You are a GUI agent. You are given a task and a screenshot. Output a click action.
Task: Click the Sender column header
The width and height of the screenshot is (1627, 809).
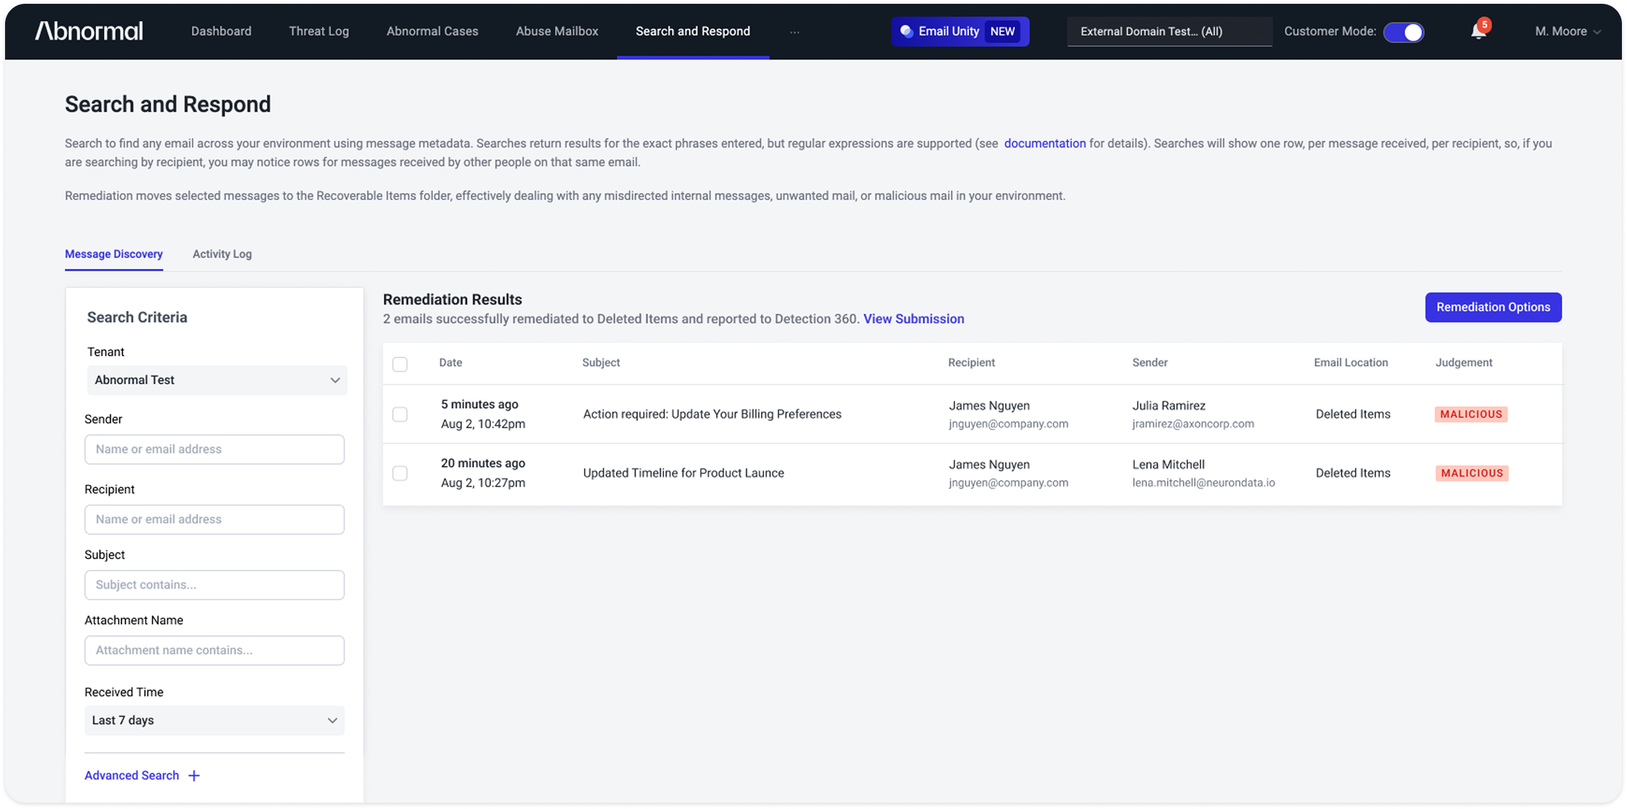[1149, 363]
